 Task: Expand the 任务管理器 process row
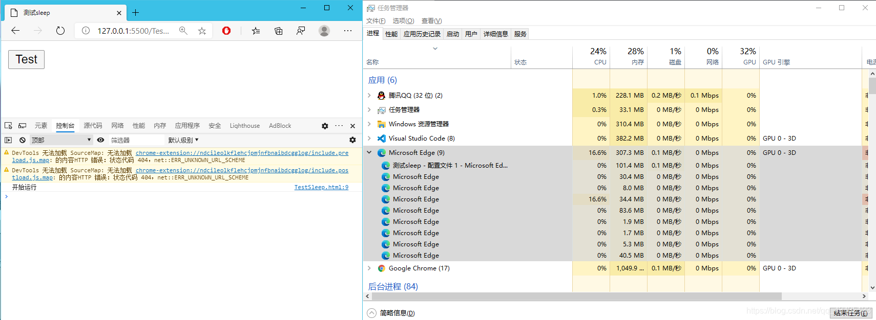pyautogui.click(x=369, y=110)
